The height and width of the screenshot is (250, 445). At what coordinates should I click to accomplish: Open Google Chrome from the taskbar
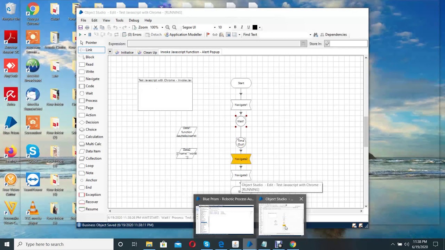[293, 244]
